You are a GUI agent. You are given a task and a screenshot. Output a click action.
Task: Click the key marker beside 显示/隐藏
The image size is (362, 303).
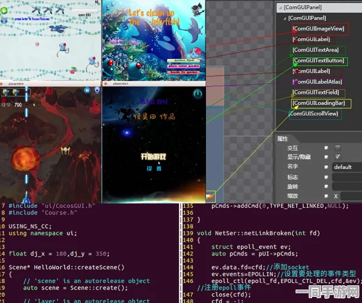326,157
